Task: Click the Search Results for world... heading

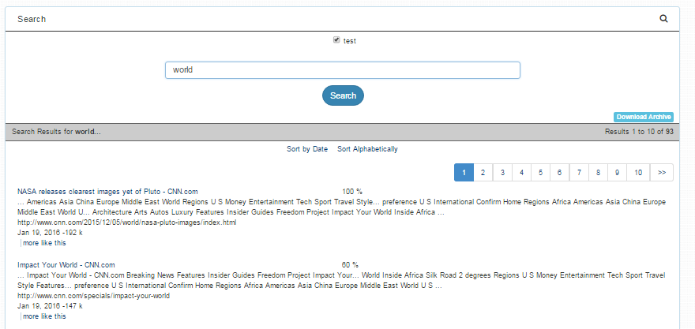Action: 56,132
